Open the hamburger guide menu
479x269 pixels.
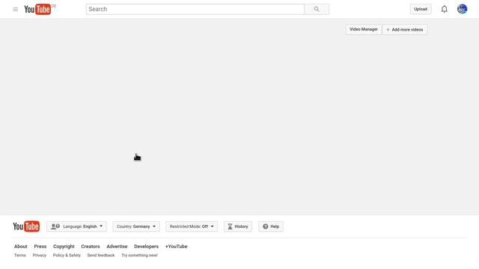[15, 10]
